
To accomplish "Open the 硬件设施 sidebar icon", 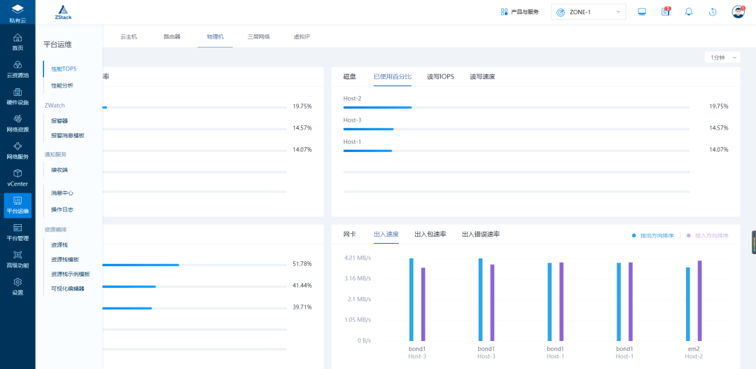I will 17,92.
